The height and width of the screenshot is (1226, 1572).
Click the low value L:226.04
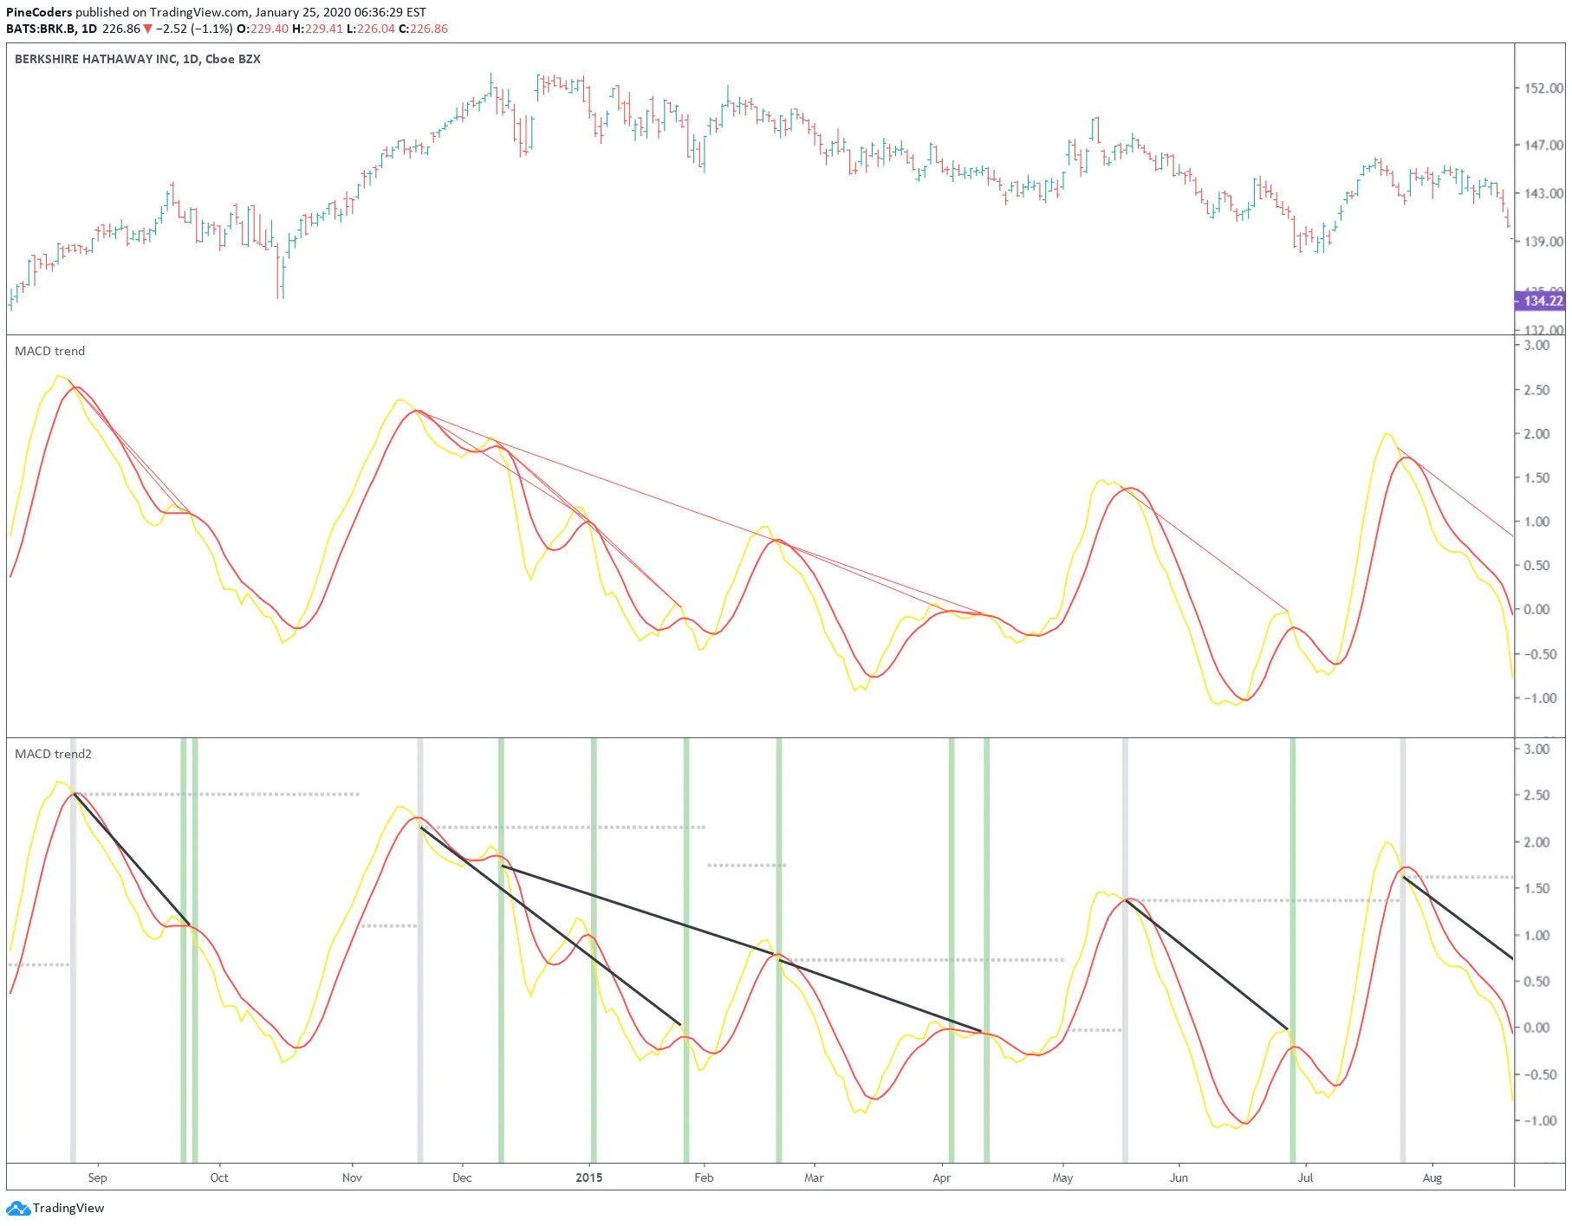coord(371,29)
